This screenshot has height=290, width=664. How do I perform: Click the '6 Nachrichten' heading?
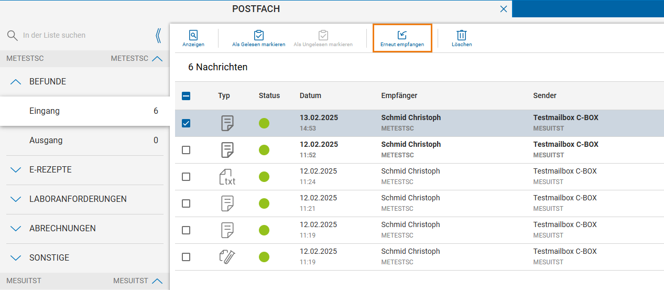click(x=218, y=67)
